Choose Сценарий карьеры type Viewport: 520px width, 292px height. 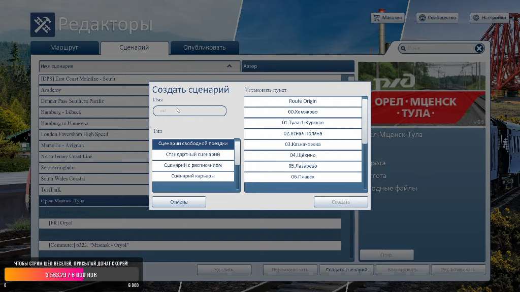(x=193, y=176)
